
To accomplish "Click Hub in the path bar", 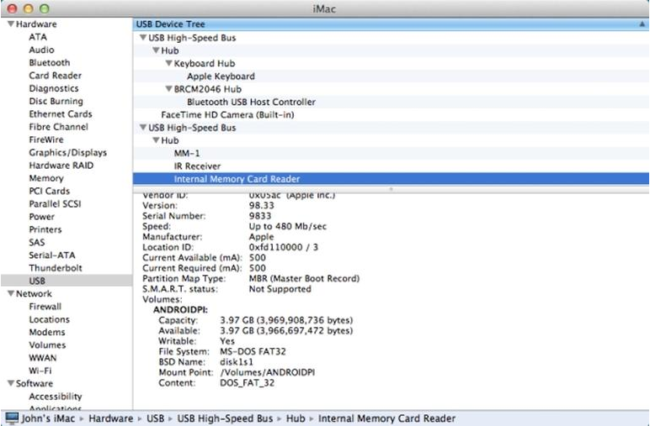I will click(x=296, y=418).
